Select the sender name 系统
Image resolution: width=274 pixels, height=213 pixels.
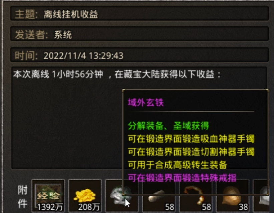point(63,35)
